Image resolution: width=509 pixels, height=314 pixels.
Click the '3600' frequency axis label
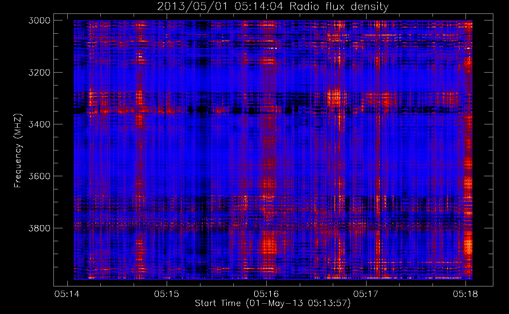point(39,176)
